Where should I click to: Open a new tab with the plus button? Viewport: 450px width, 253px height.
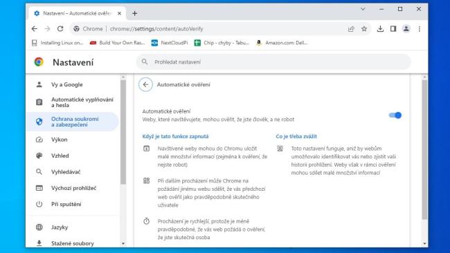(x=134, y=13)
